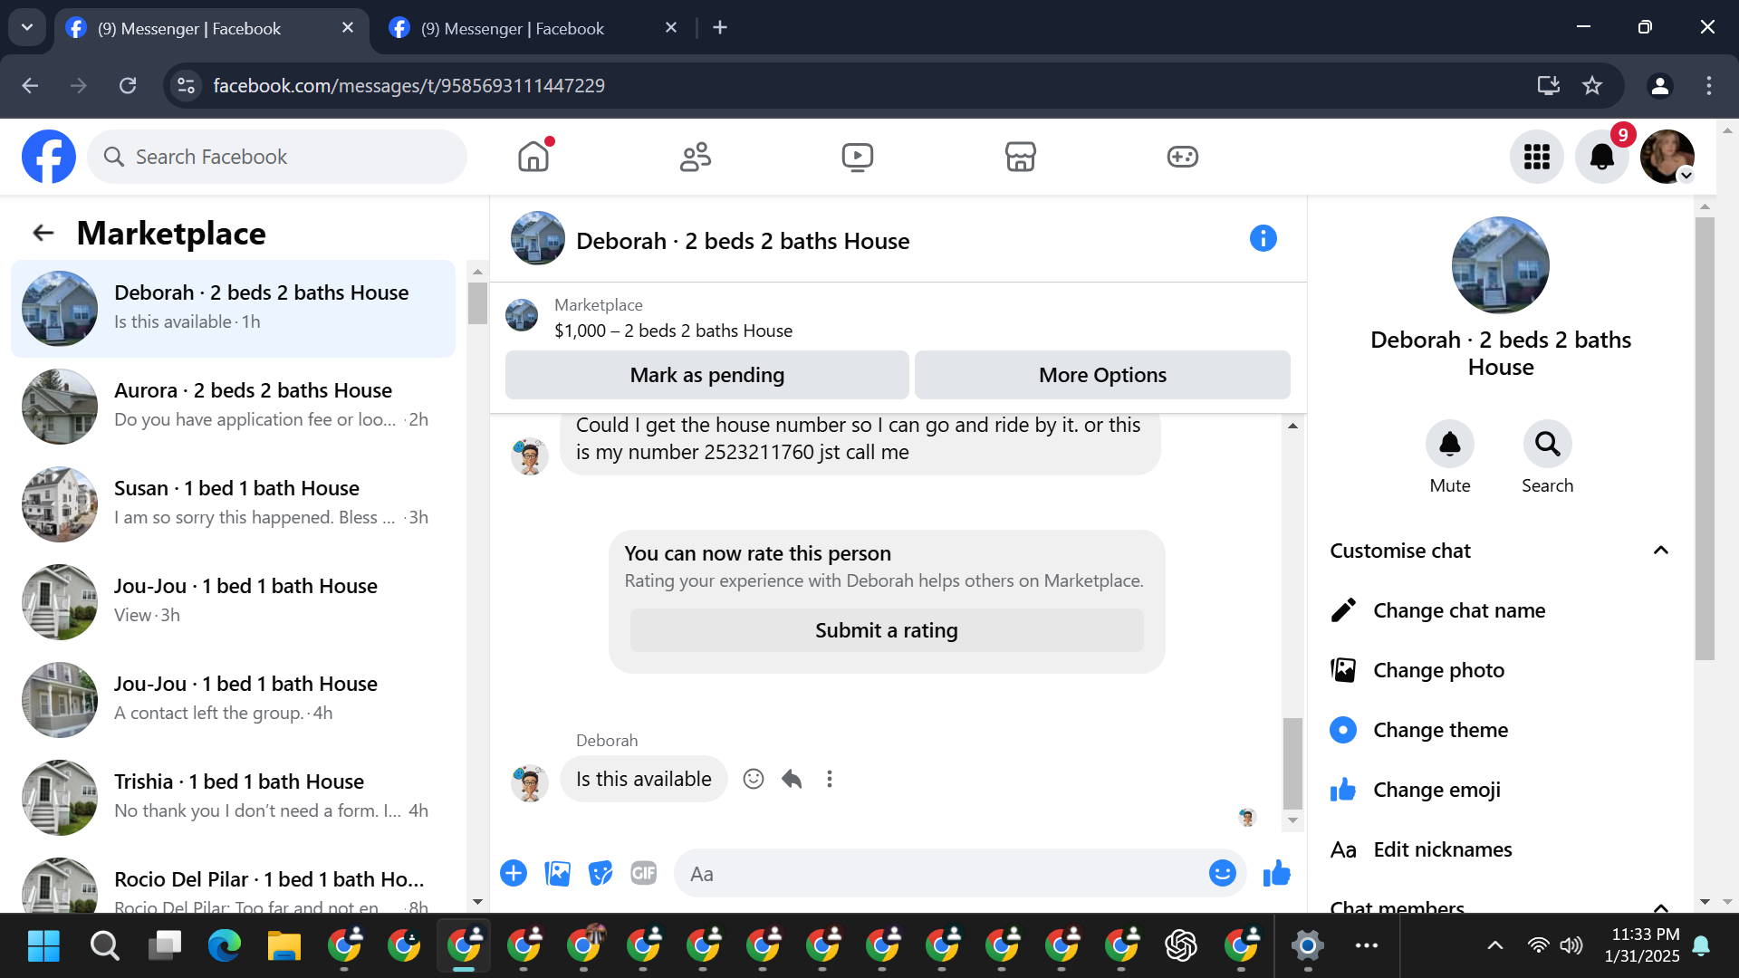The width and height of the screenshot is (1739, 978).
Task: Mute this conversation with the bell icon
Action: (1450, 444)
